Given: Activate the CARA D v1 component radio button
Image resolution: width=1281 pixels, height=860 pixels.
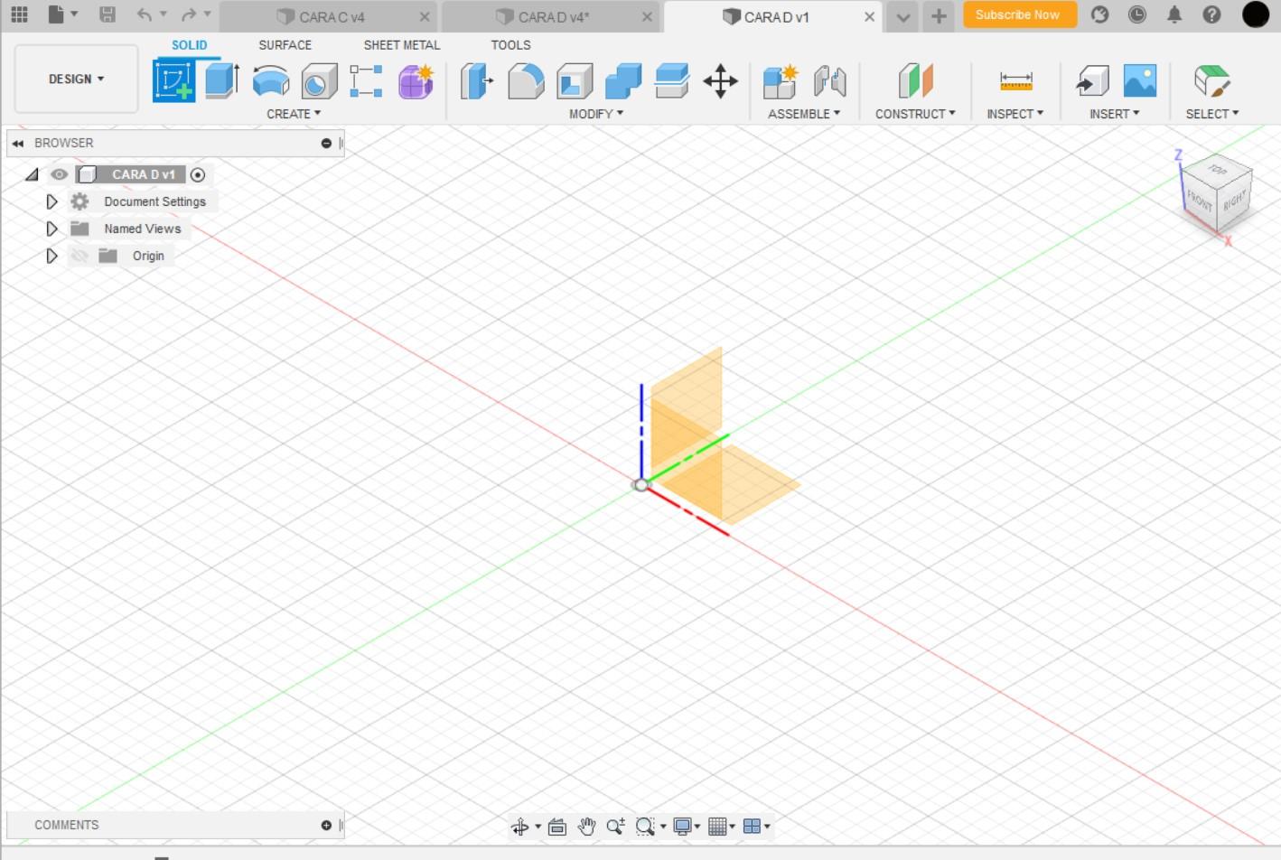Looking at the screenshot, I should click(x=198, y=174).
